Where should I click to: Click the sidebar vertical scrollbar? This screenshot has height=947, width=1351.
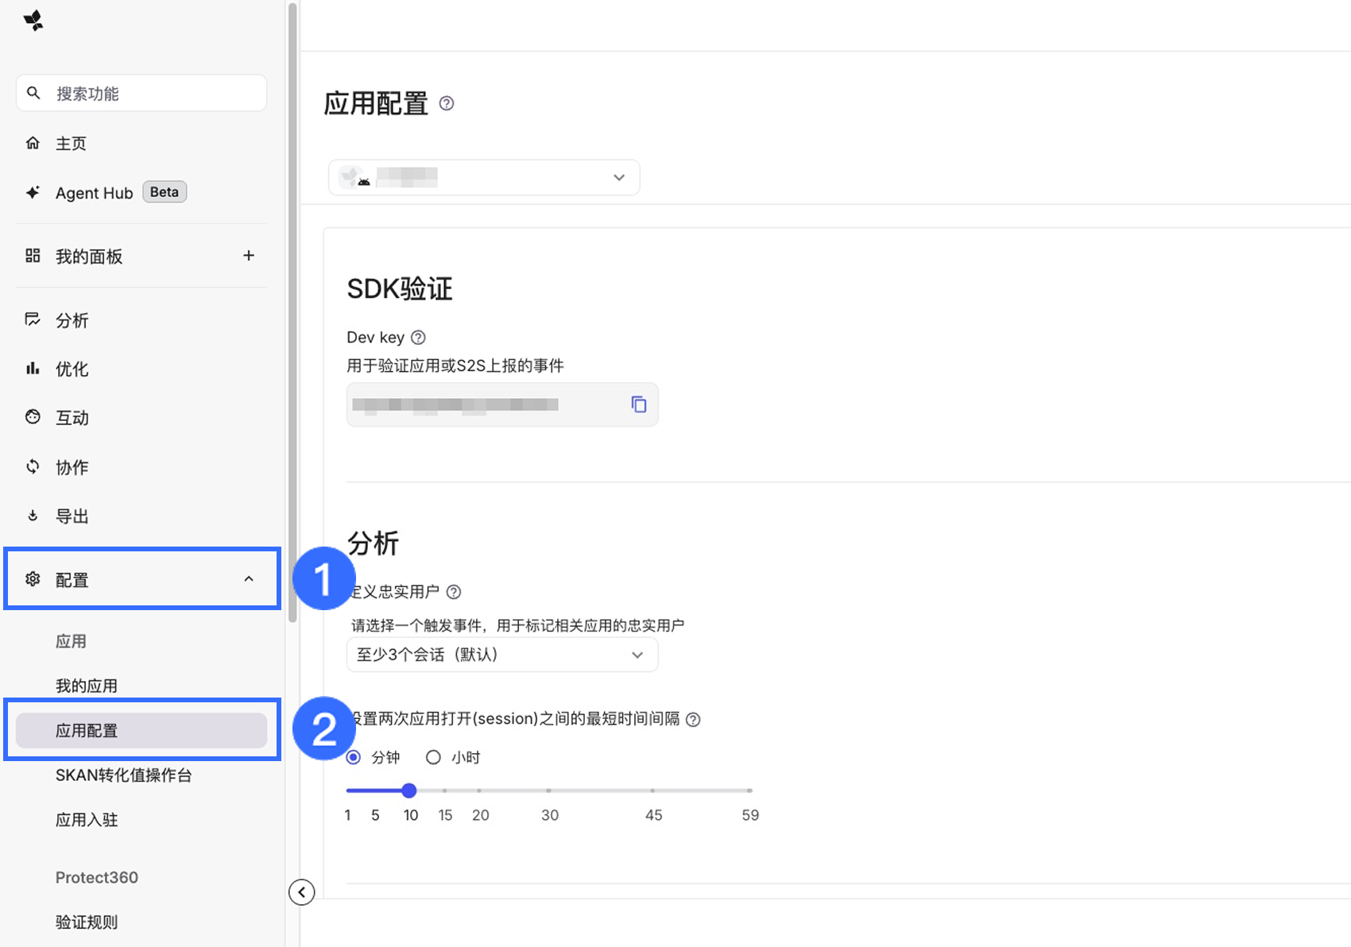[292, 313]
